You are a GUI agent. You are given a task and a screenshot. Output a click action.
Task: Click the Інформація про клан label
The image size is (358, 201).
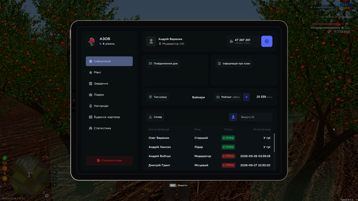[234, 64]
